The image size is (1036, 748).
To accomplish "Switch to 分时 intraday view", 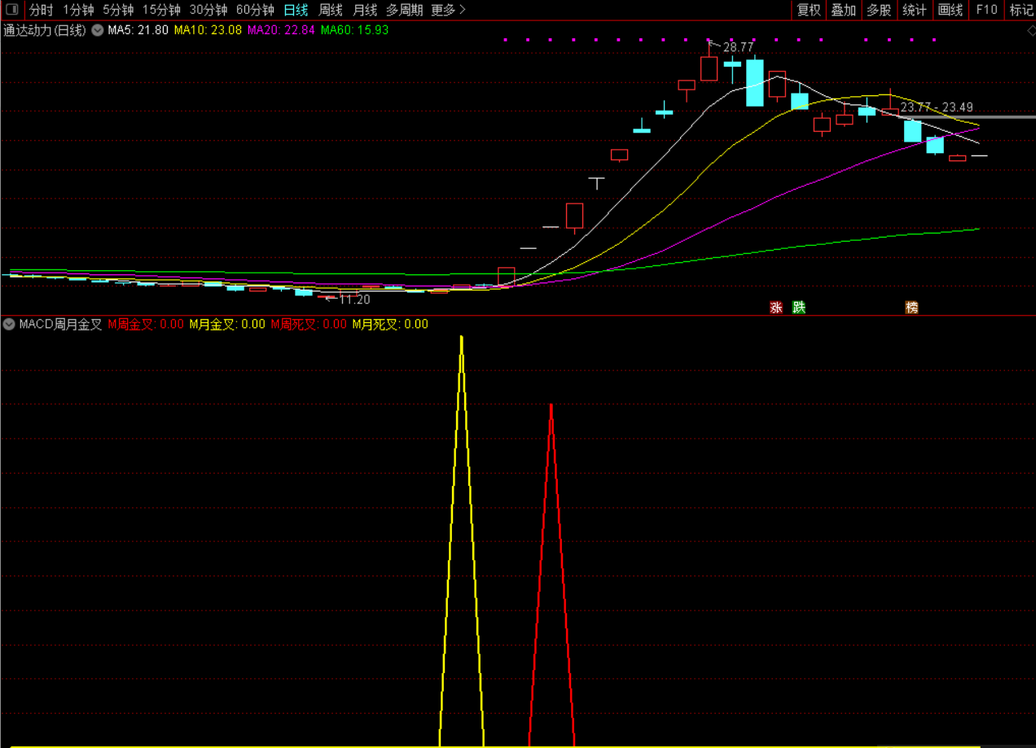I will (42, 10).
